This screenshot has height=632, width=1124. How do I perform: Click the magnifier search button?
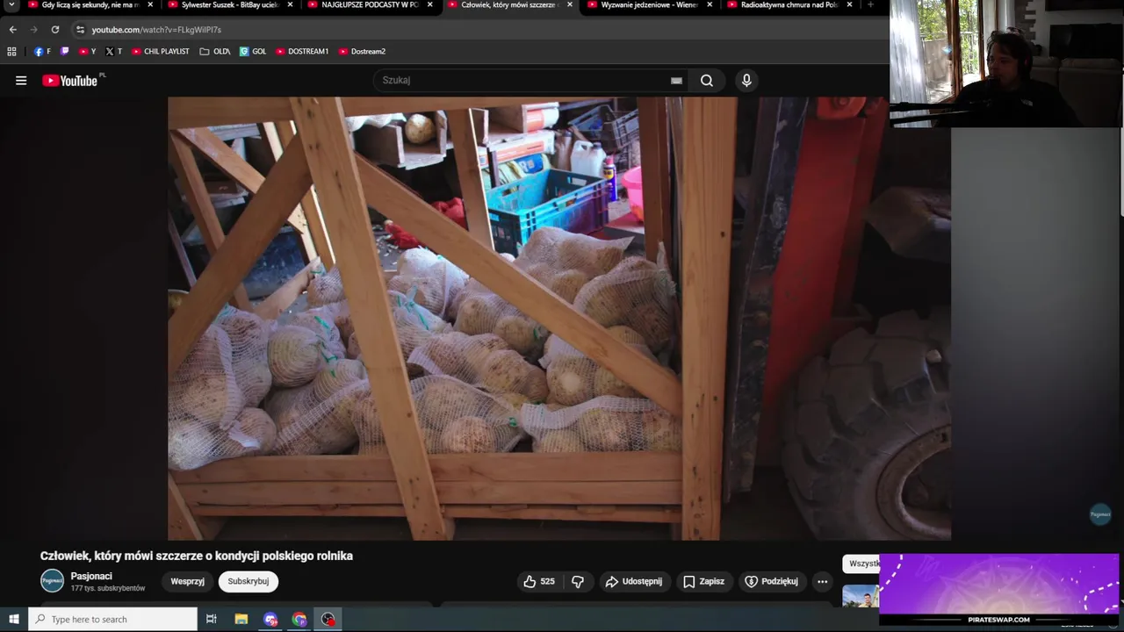(707, 81)
